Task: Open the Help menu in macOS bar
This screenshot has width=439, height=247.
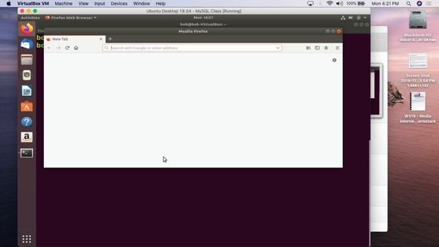Action: point(161,3)
